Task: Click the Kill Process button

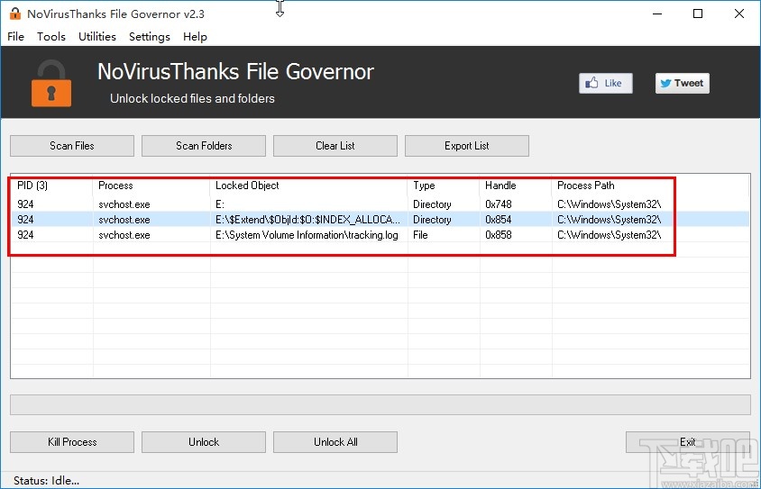Action: pyautogui.click(x=72, y=442)
